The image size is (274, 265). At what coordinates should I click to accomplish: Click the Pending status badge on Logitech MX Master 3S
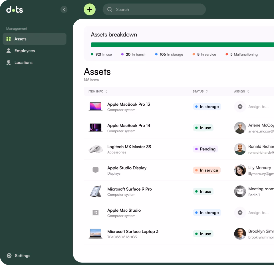click(205, 149)
